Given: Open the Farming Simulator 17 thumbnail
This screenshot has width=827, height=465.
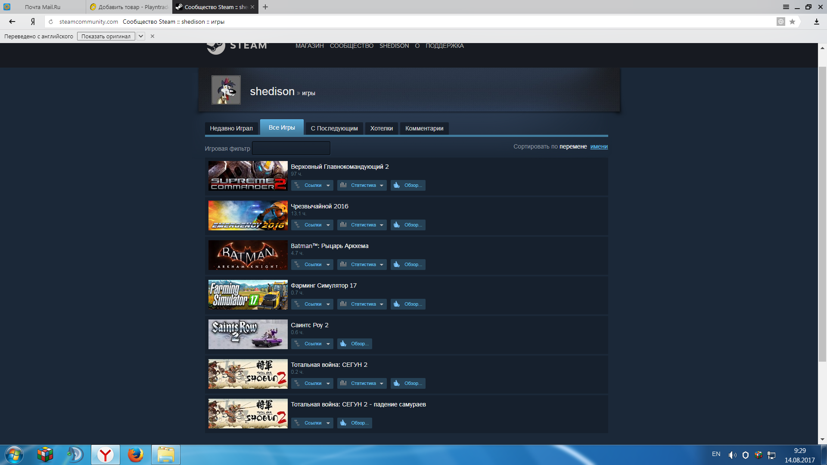Looking at the screenshot, I should click(248, 294).
